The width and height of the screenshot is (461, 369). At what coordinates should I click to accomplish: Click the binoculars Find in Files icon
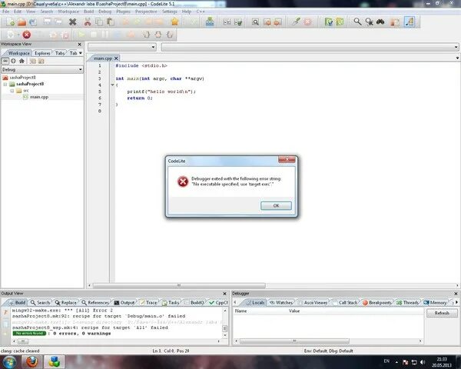click(380, 22)
